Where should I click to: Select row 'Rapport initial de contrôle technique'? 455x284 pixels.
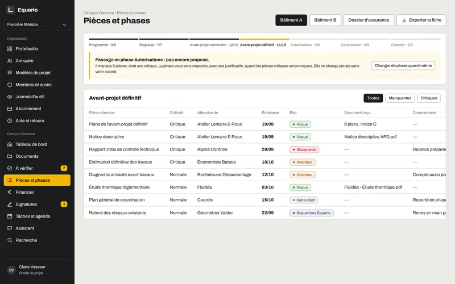pyautogui.click(x=264, y=149)
